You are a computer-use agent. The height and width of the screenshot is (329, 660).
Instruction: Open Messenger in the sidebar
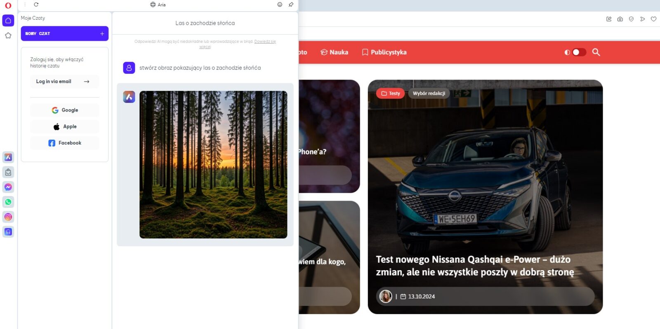[x=8, y=187]
